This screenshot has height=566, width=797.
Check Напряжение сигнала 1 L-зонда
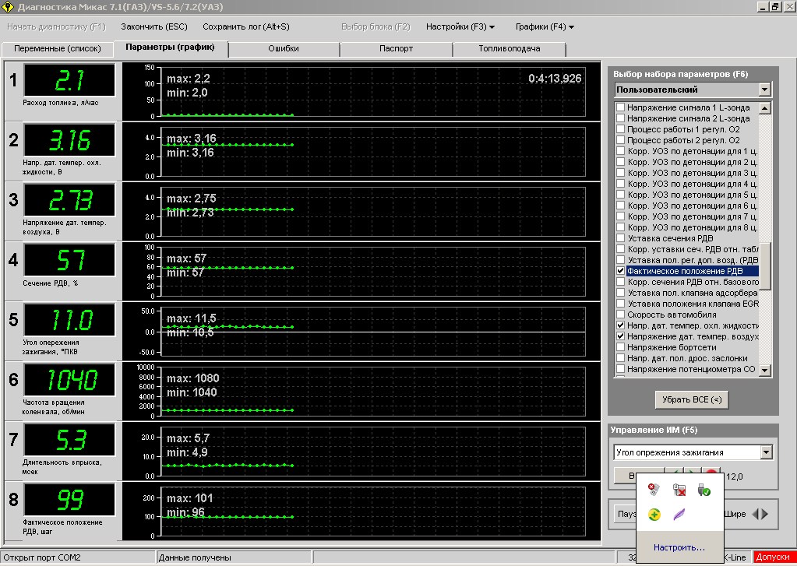pos(621,107)
